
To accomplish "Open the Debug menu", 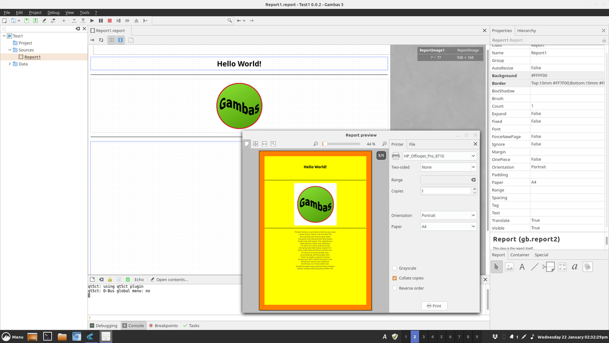I will 53,12.
